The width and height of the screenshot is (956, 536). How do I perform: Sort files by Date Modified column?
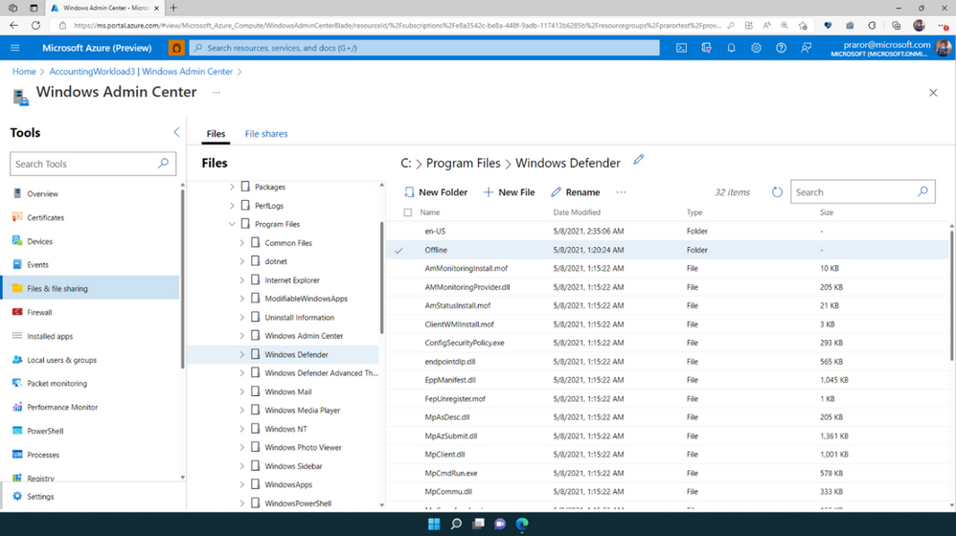tap(577, 212)
